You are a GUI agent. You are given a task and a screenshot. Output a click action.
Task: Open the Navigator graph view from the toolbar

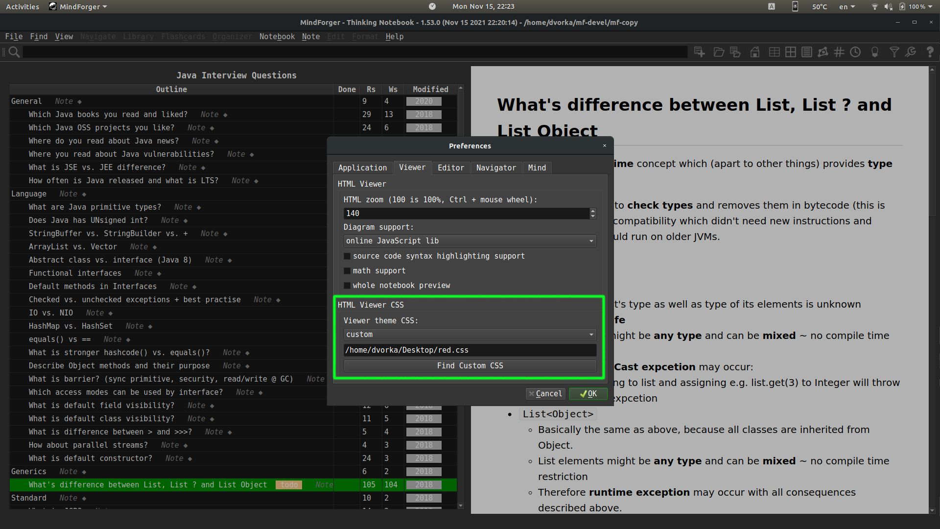click(823, 52)
